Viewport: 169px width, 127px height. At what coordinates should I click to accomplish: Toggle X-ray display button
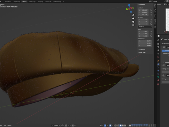pyautogui.click(x=115, y=126)
